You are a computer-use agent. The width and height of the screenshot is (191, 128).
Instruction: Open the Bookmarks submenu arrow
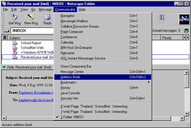tap(149, 82)
